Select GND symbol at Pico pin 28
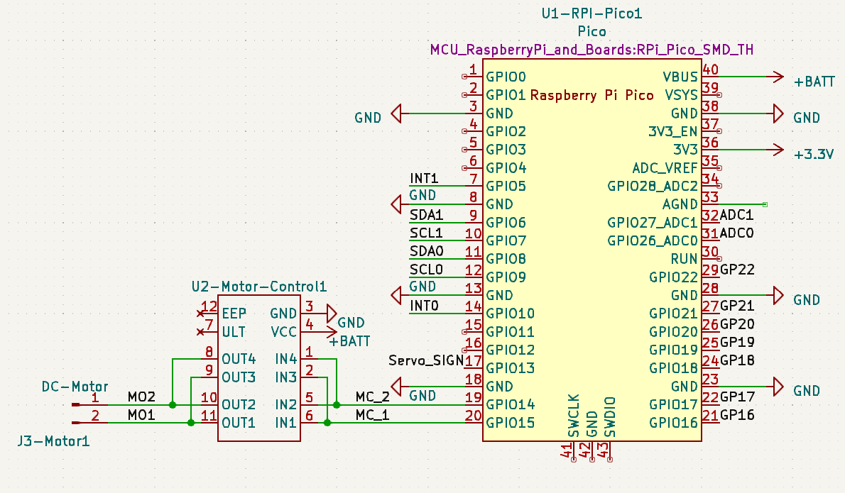This screenshot has height=493, width=845. [x=778, y=295]
